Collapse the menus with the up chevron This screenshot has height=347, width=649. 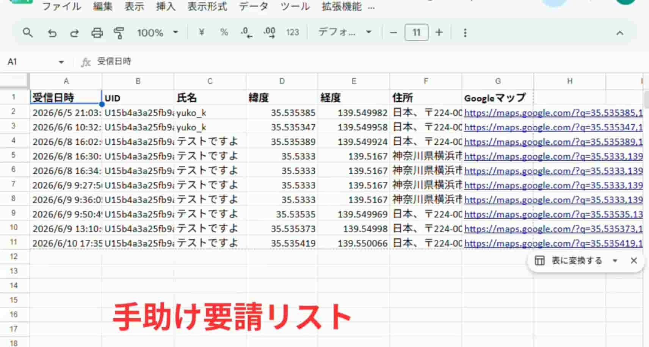619,33
